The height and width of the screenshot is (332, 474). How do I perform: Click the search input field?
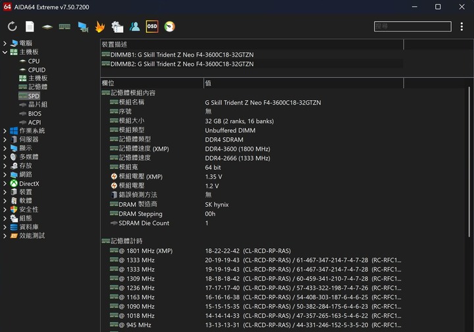click(412, 26)
